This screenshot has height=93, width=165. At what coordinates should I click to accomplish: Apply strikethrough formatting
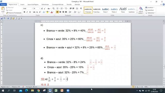[x=34, y=12]
